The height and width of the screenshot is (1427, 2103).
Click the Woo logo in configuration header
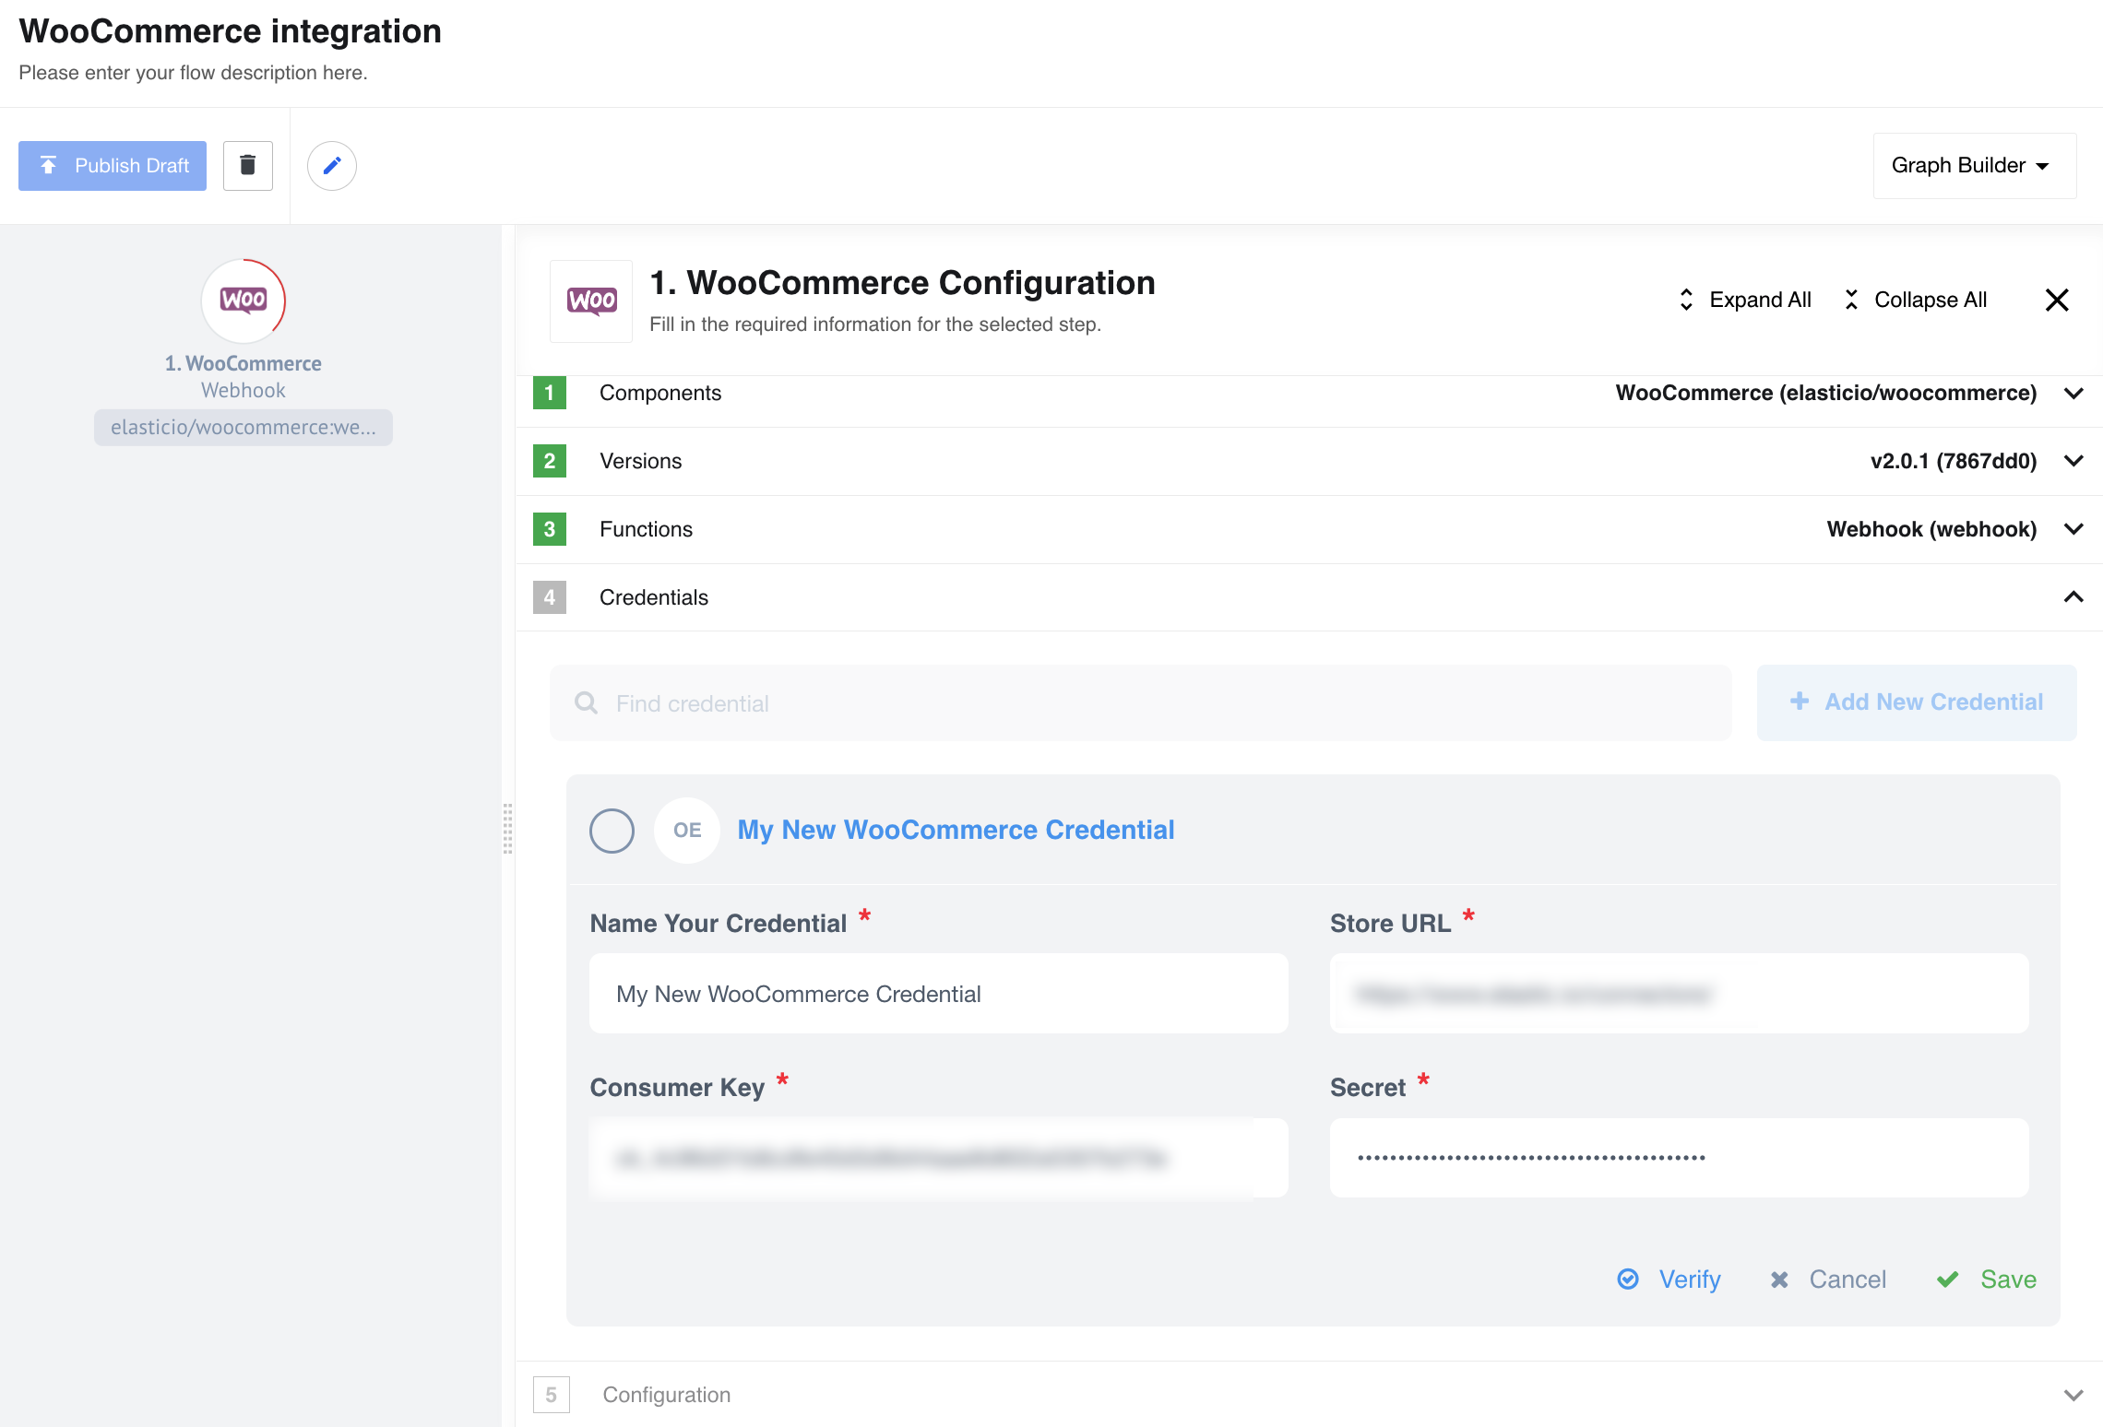591,301
